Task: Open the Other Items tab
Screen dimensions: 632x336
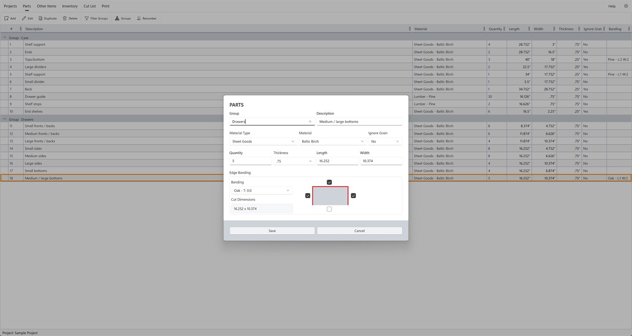Action: [47, 6]
